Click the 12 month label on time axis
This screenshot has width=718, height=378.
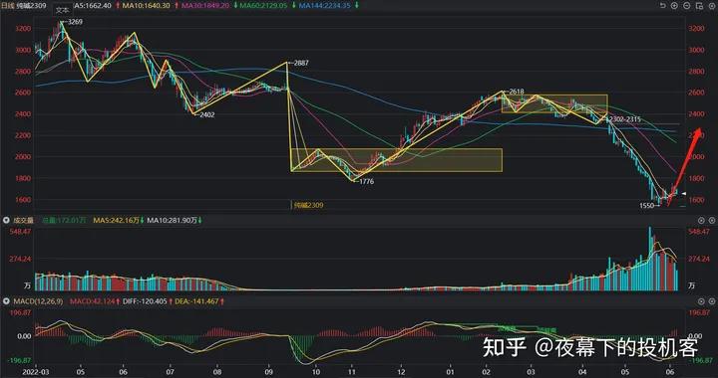(x=401, y=372)
